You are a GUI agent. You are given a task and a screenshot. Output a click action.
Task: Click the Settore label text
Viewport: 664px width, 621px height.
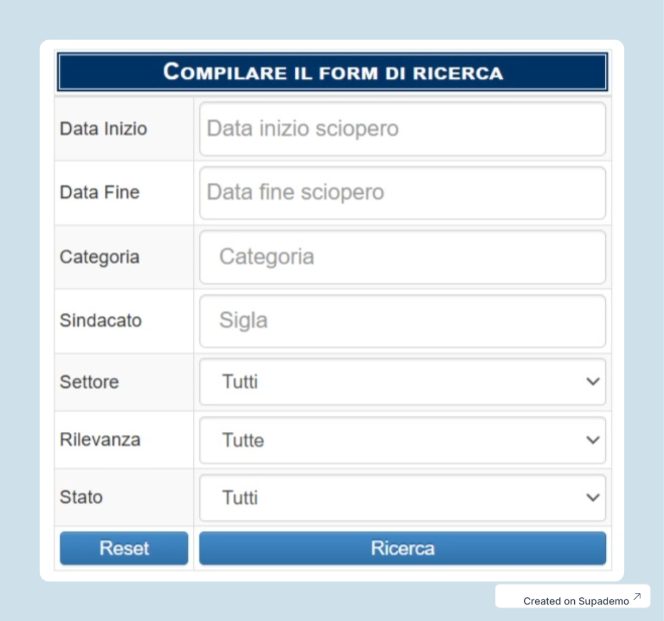(89, 382)
